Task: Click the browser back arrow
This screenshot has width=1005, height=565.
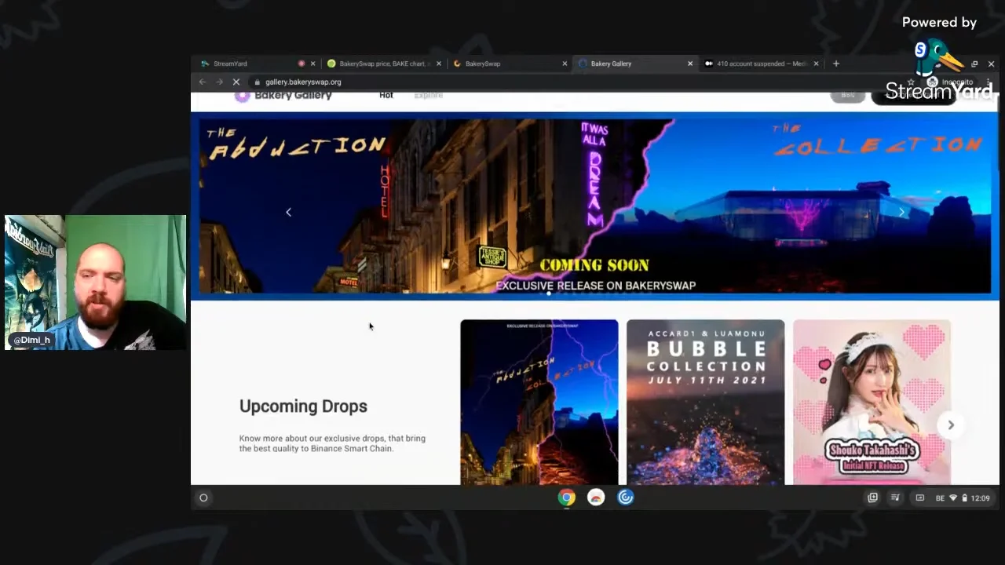Action: [x=203, y=82]
